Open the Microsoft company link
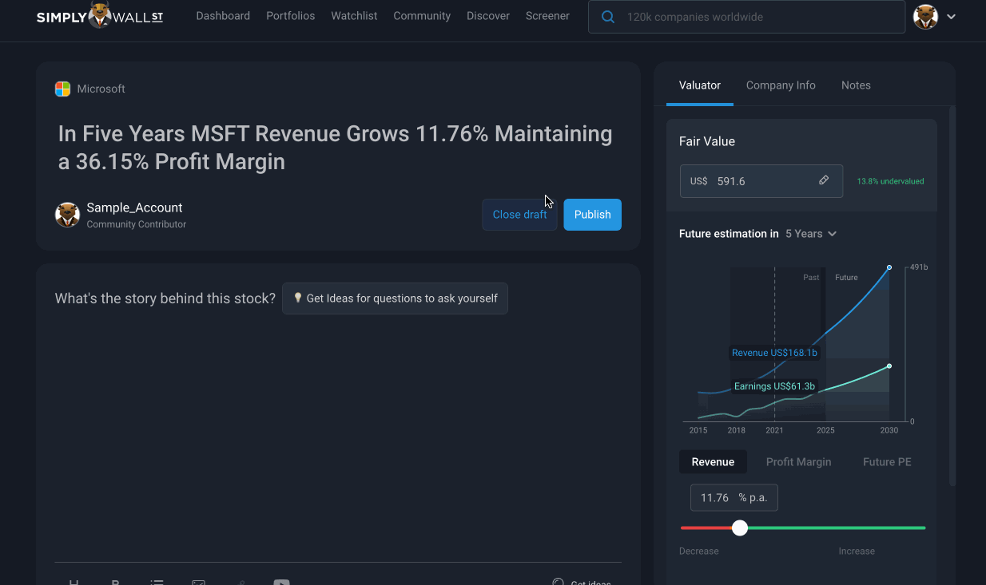The width and height of the screenshot is (986, 585). click(101, 89)
